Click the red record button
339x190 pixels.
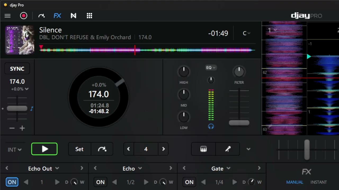pyautogui.click(x=24, y=16)
